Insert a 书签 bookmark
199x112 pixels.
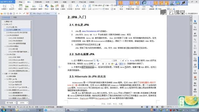(158, 9)
